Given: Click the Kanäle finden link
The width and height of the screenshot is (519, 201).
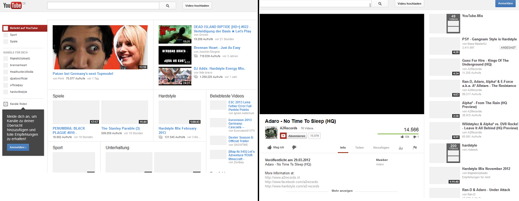Looking at the screenshot, I should (x=18, y=104).
